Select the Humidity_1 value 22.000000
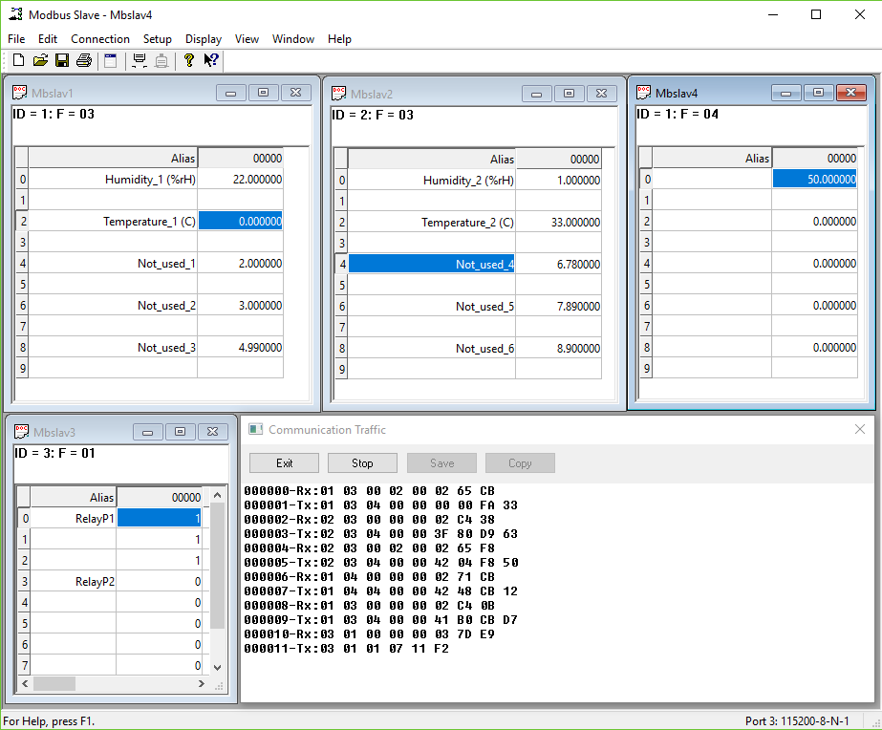The height and width of the screenshot is (730, 882). (240, 180)
